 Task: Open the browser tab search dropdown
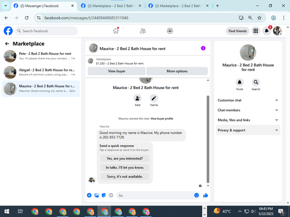(6, 6)
